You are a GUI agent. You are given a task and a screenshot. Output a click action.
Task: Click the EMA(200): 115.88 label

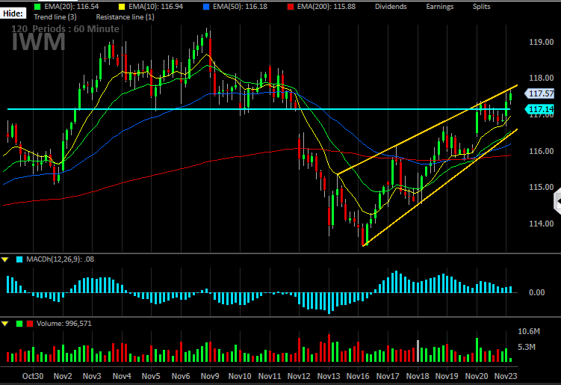326,7
